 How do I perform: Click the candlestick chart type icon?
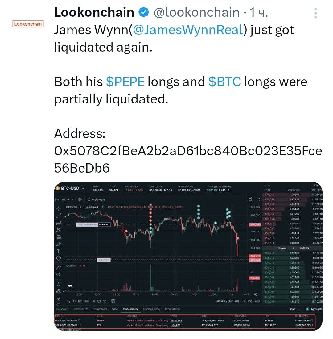point(80,199)
